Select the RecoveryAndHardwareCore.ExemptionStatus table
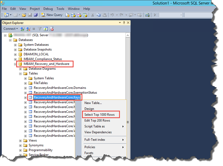This screenshot has width=223, height=166. (65, 93)
